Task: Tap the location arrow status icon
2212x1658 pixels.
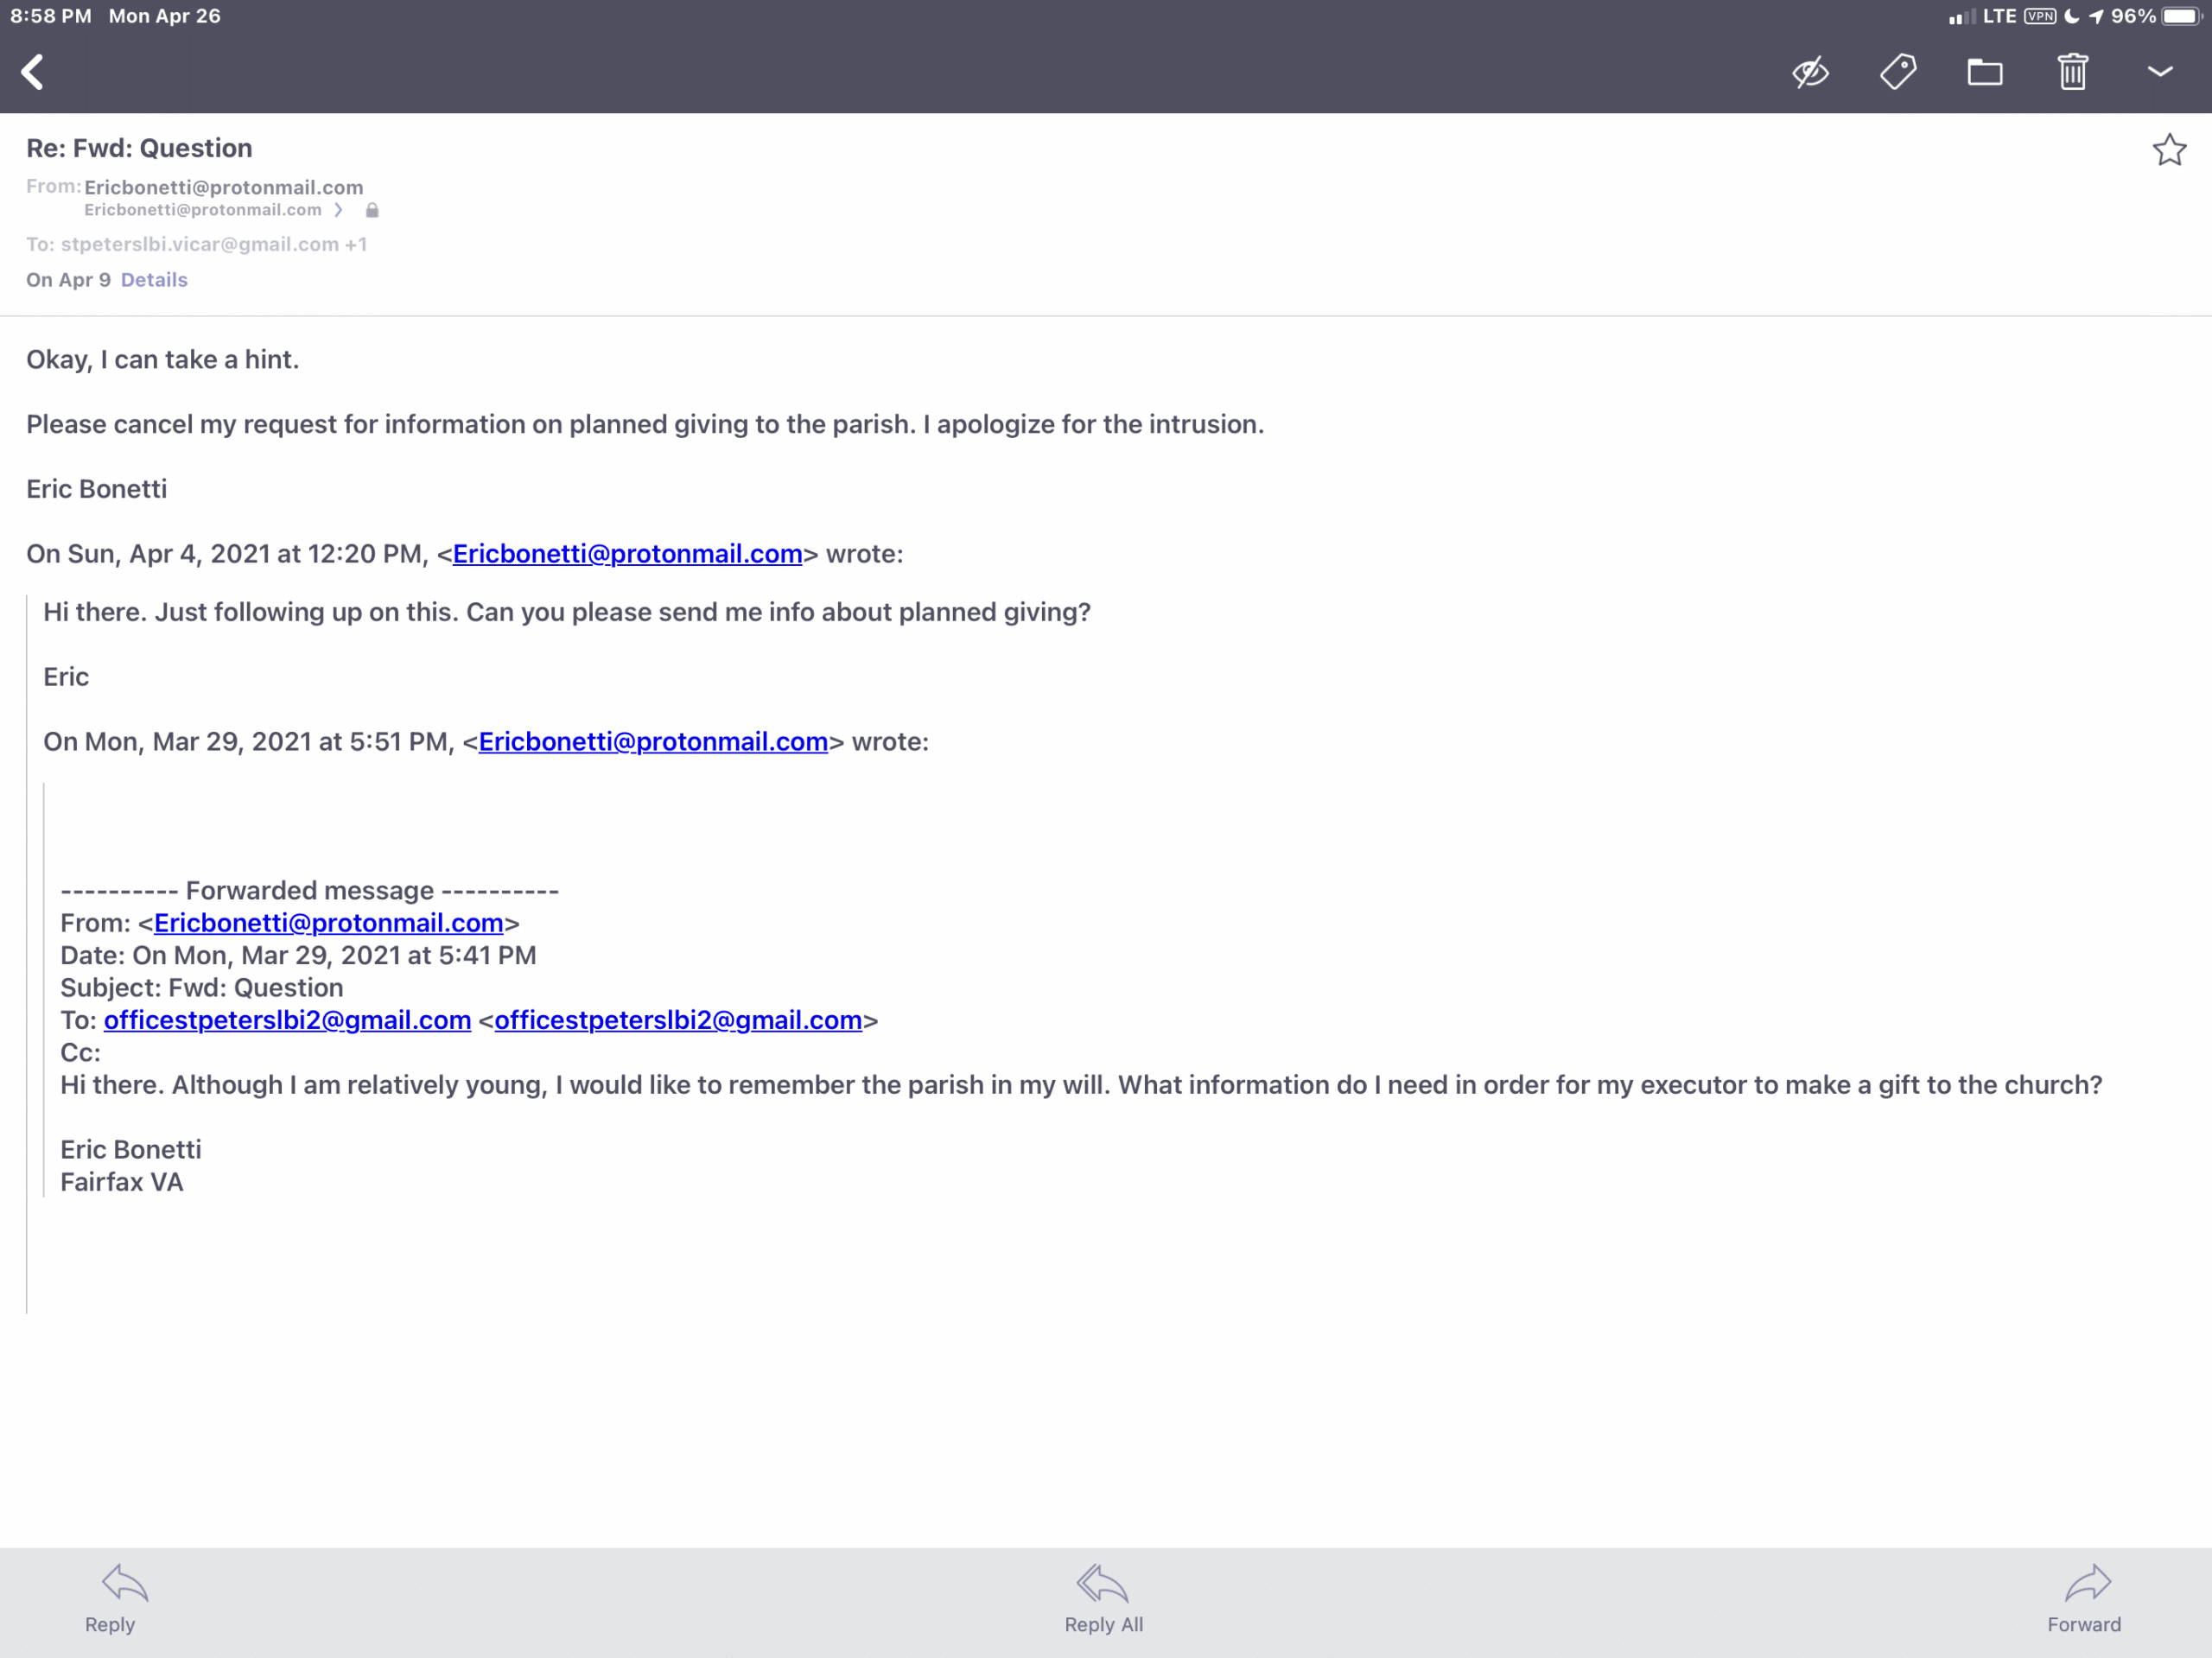Action: coord(2095,16)
